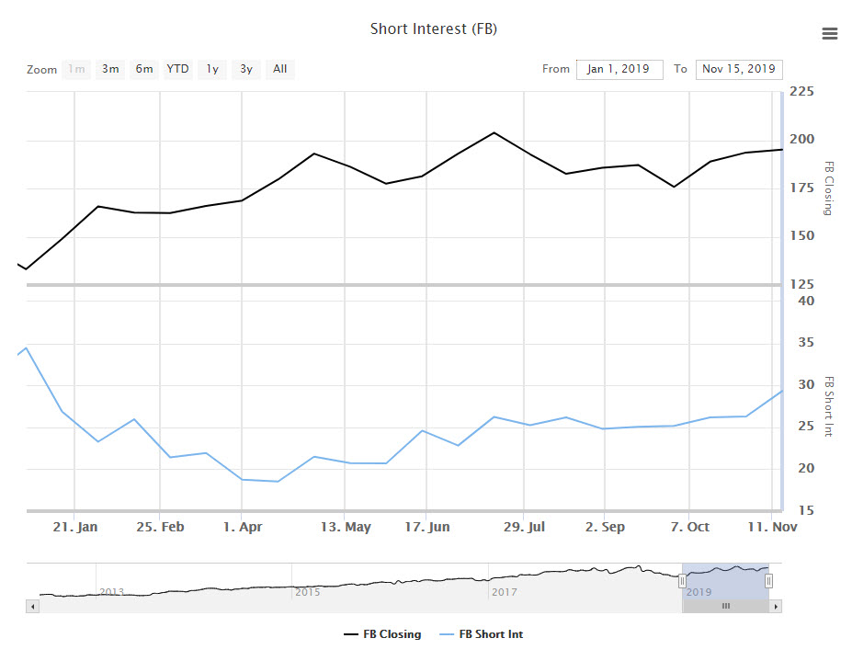The width and height of the screenshot is (852, 661).
Task: Click the 17. Jun x-axis label
Action: [427, 527]
